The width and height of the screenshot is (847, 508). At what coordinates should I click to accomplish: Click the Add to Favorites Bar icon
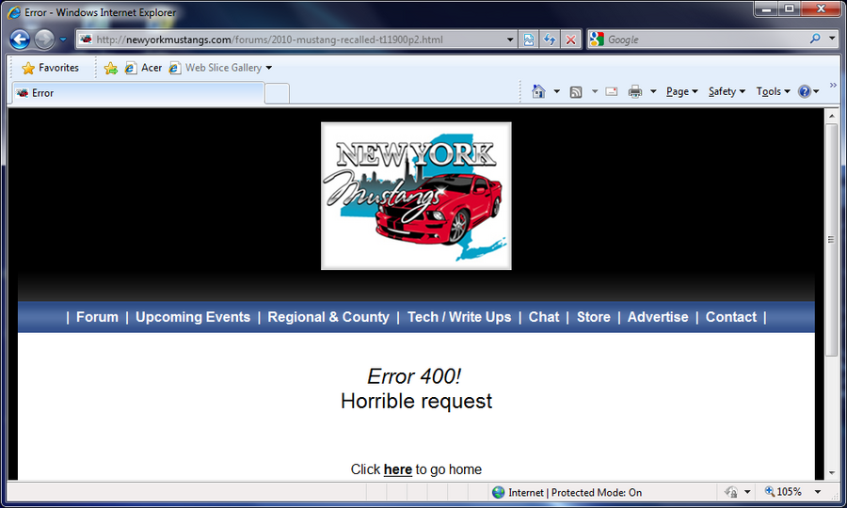point(111,68)
